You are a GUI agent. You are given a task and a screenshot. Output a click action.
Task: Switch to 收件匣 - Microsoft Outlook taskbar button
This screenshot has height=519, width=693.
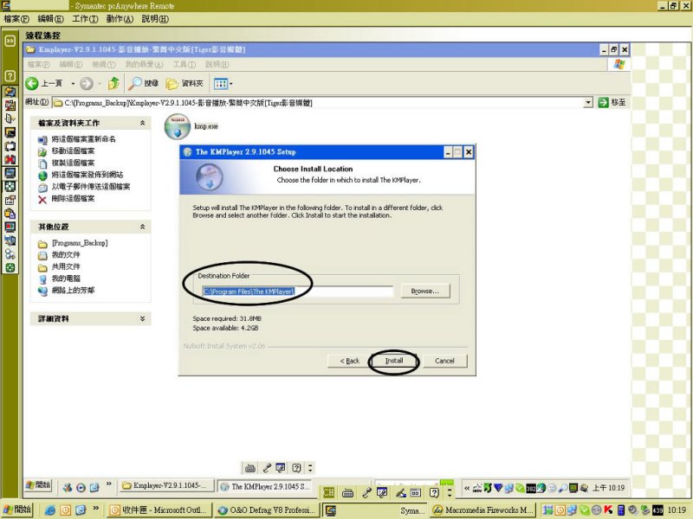point(159,510)
